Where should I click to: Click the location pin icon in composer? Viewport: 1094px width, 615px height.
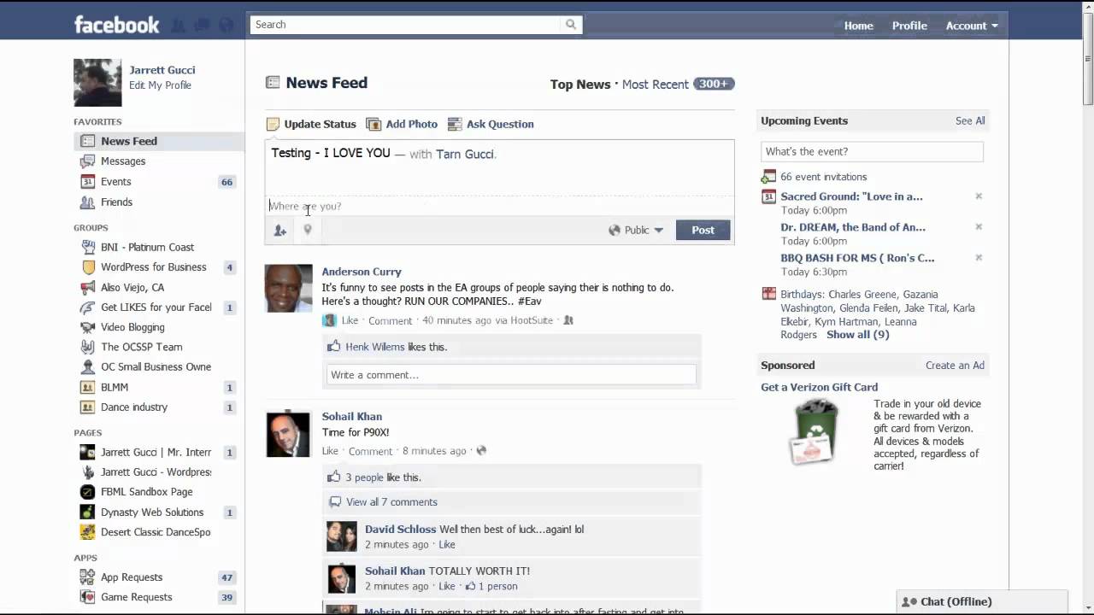tap(308, 229)
